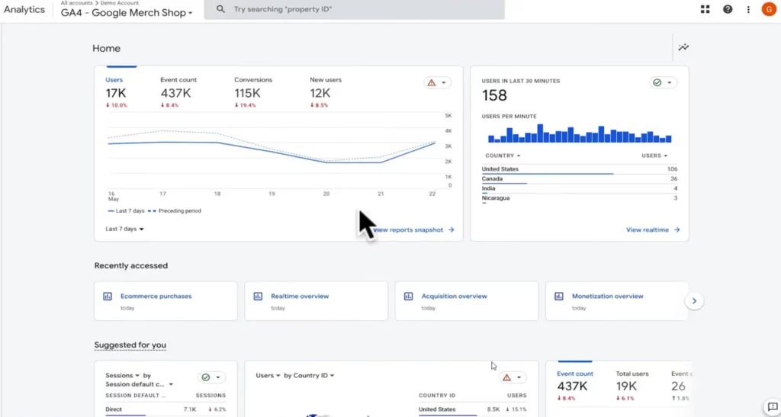Click the Analytics logo text
Image resolution: width=781 pixels, height=417 pixels.
click(x=24, y=10)
